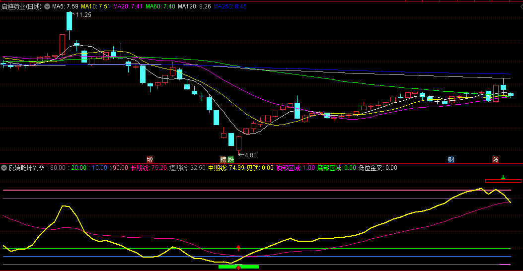Click the MA20 magenta indicator label
Image resolution: width=523 pixels, height=271 pixels.
click(128, 6)
